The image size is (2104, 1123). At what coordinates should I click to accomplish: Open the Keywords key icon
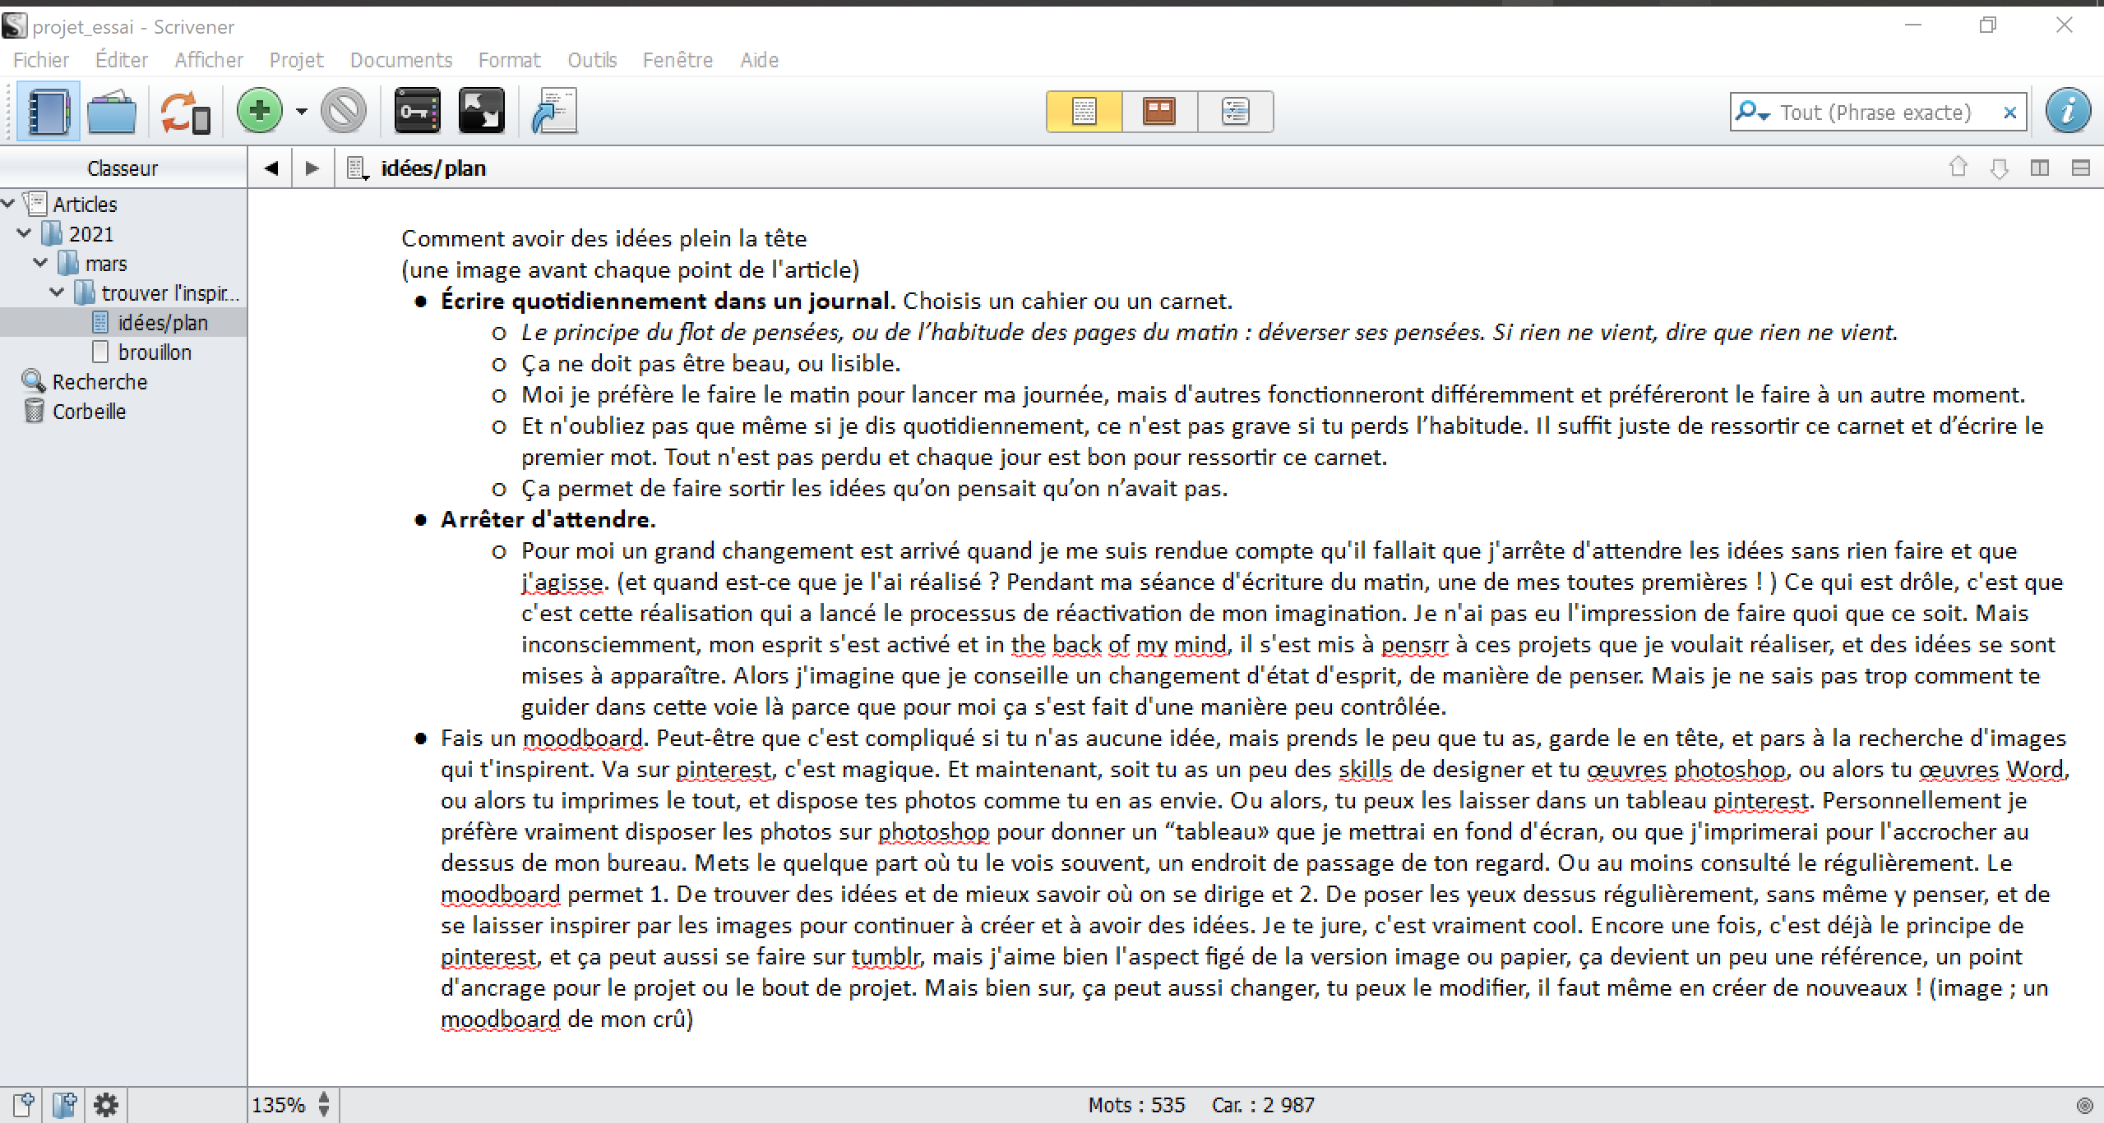pyautogui.click(x=418, y=112)
